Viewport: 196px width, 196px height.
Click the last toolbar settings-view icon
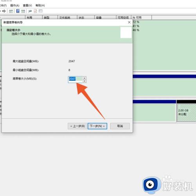coord(40,11)
